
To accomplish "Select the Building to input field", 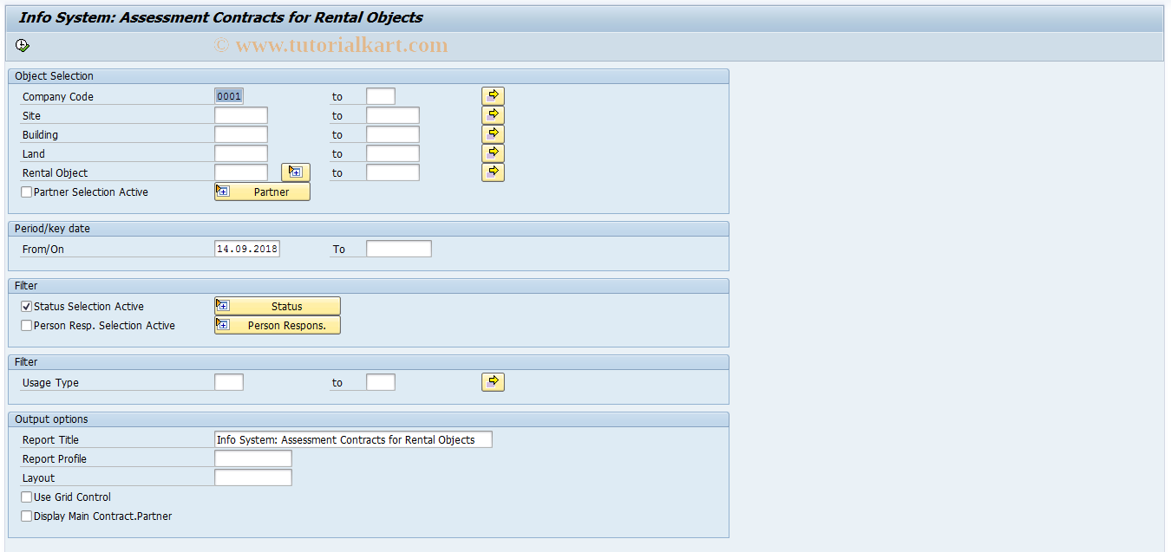I will pyautogui.click(x=393, y=134).
